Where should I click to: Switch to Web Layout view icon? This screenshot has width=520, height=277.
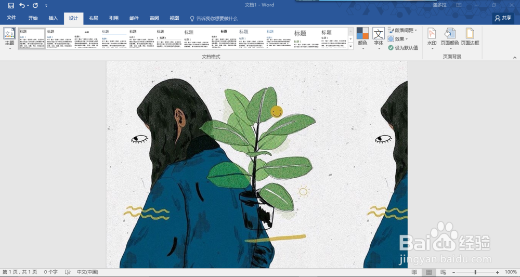(x=443, y=272)
